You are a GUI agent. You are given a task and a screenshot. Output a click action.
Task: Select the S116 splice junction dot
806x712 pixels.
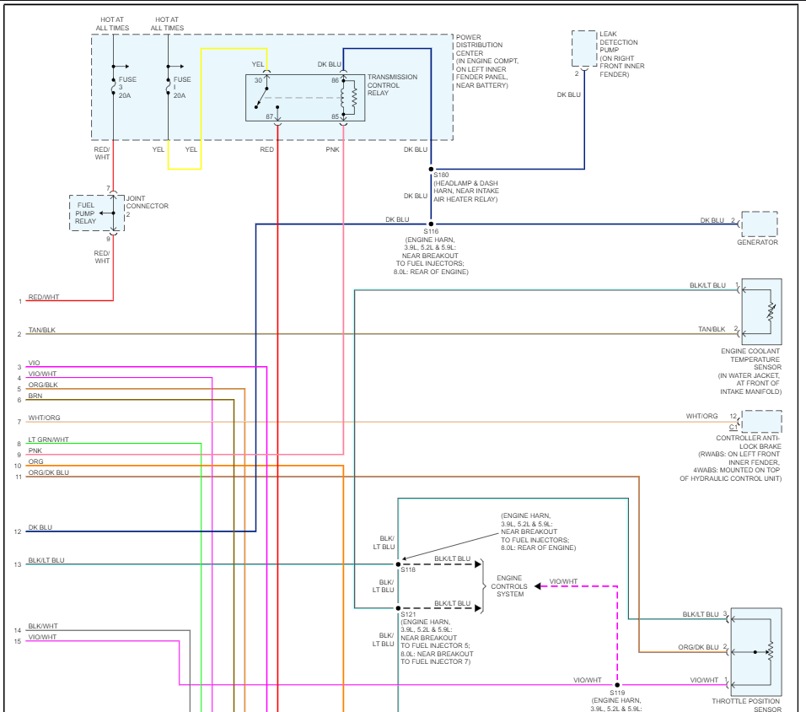431,224
